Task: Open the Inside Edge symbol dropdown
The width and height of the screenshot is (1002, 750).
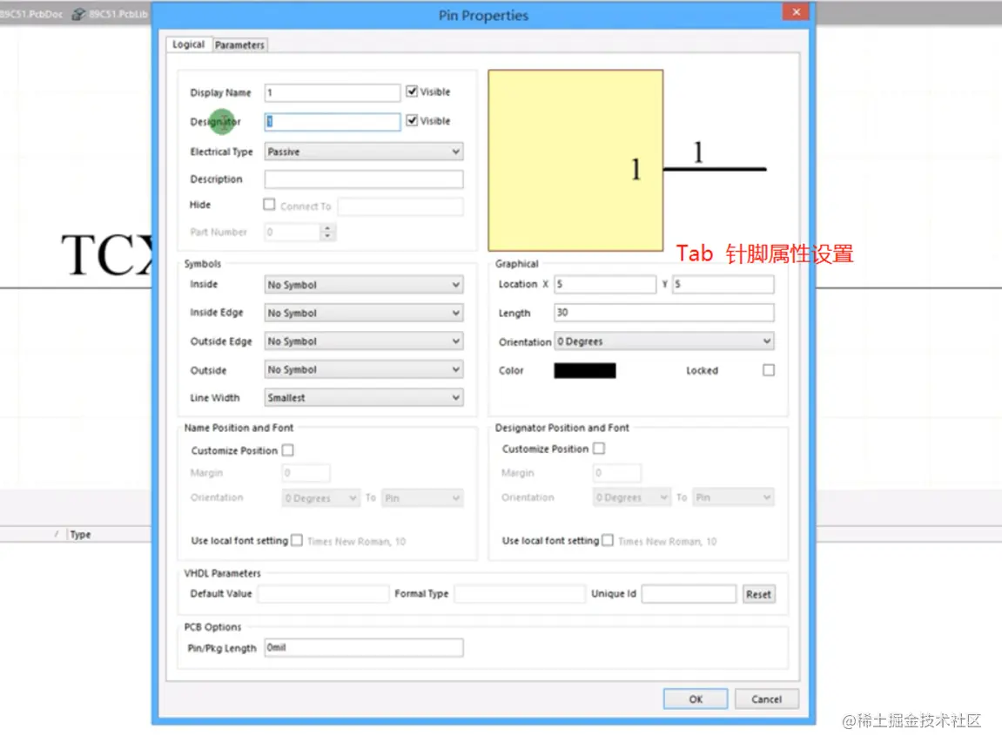Action: (364, 313)
